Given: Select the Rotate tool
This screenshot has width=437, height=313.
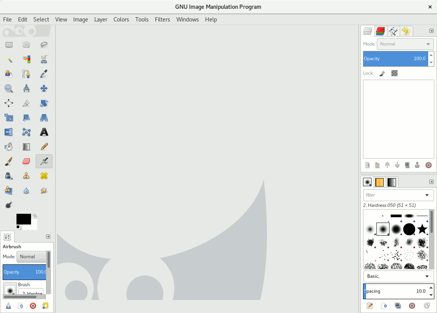Looking at the screenshot, I should pos(44,103).
